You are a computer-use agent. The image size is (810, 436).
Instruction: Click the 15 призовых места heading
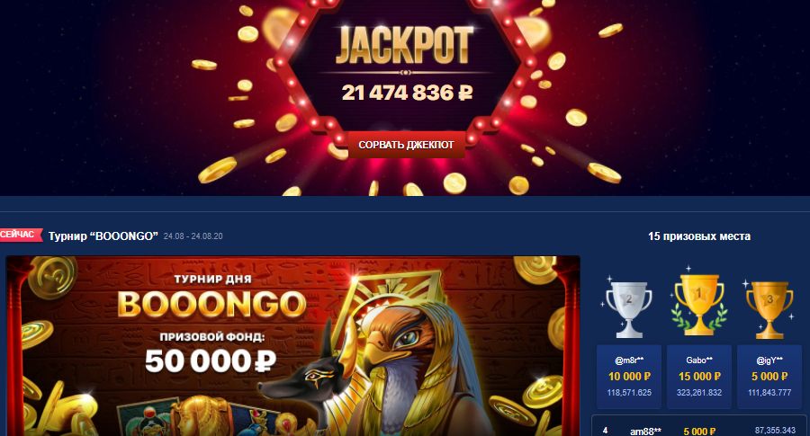pos(699,236)
